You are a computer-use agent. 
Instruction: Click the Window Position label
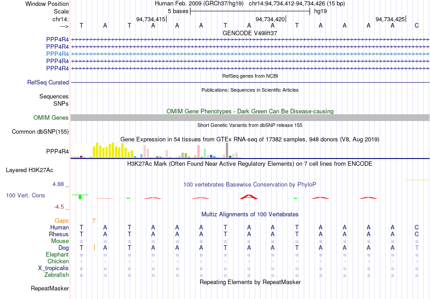click(x=47, y=4)
